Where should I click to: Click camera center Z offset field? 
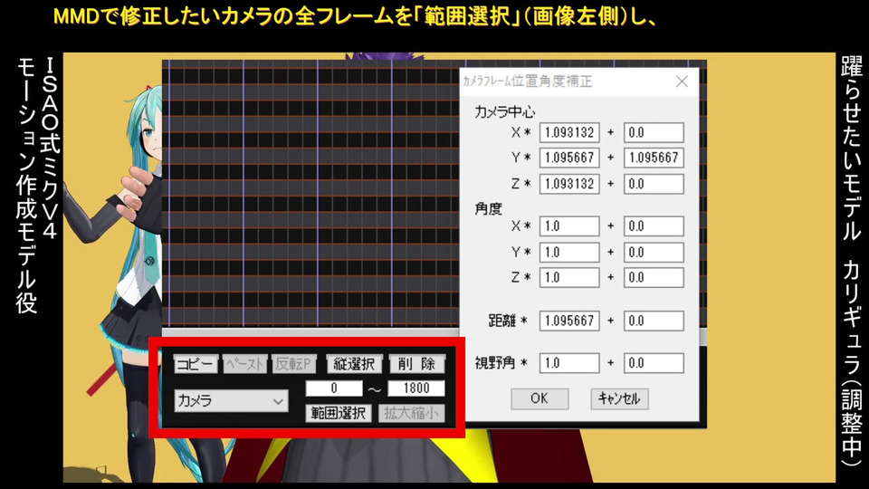[x=654, y=184]
